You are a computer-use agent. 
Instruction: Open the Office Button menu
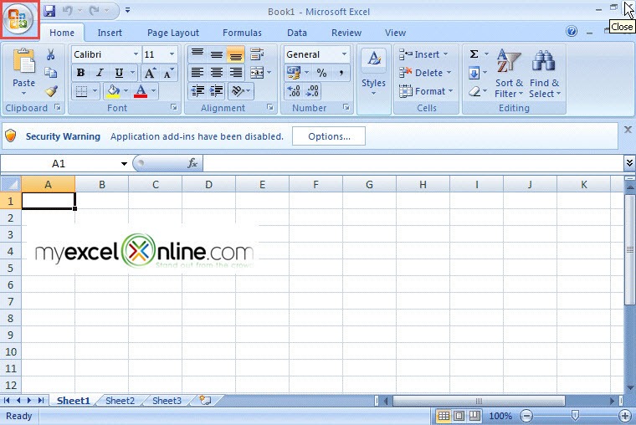18,19
